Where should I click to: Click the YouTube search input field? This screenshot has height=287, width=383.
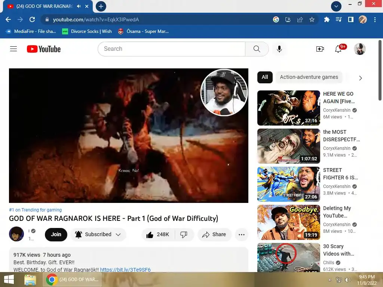coord(171,49)
